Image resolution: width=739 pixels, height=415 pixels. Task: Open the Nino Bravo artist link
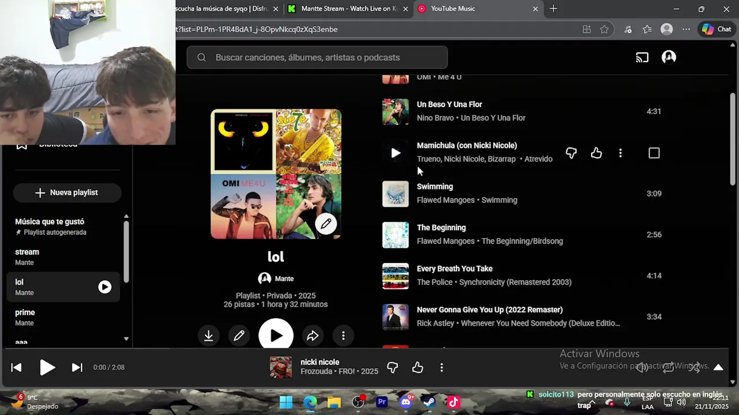pos(435,118)
